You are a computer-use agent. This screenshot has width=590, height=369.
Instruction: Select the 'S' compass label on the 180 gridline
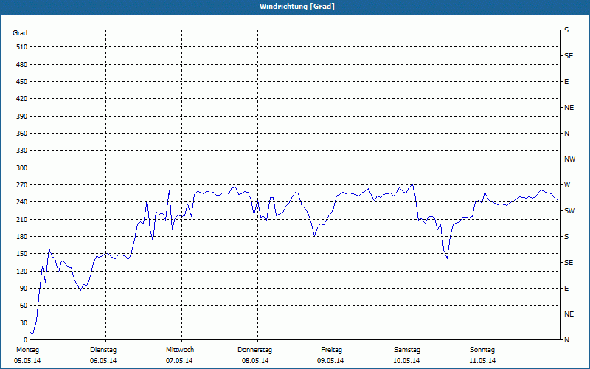566,237
